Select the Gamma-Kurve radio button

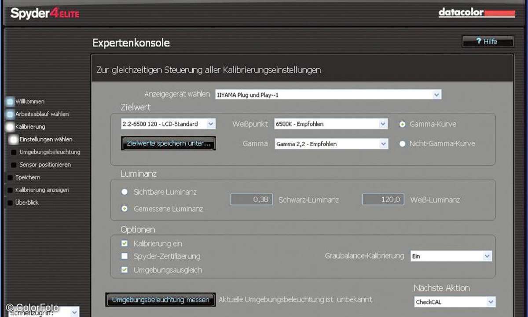402,124
